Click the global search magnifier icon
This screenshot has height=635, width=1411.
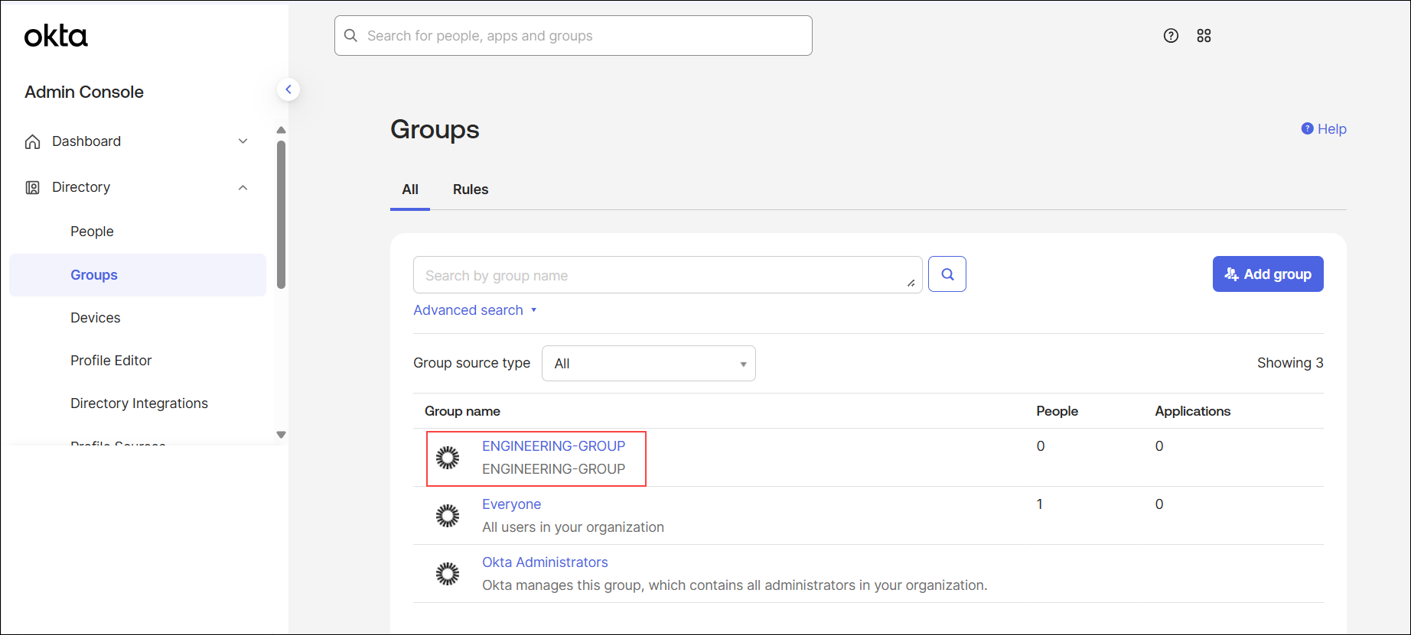click(x=350, y=36)
